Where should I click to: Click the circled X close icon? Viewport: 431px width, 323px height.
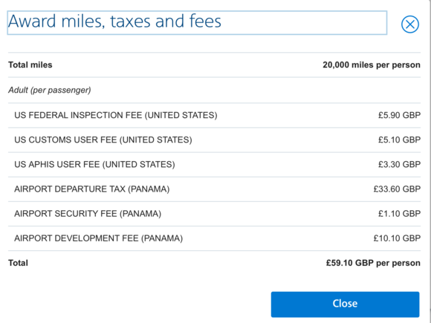tap(410, 25)
